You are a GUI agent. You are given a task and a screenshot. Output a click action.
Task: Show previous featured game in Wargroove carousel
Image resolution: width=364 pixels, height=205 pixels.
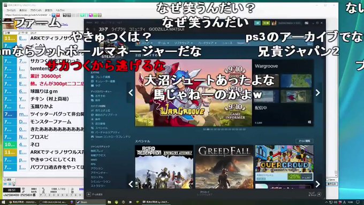pos(131,93)
